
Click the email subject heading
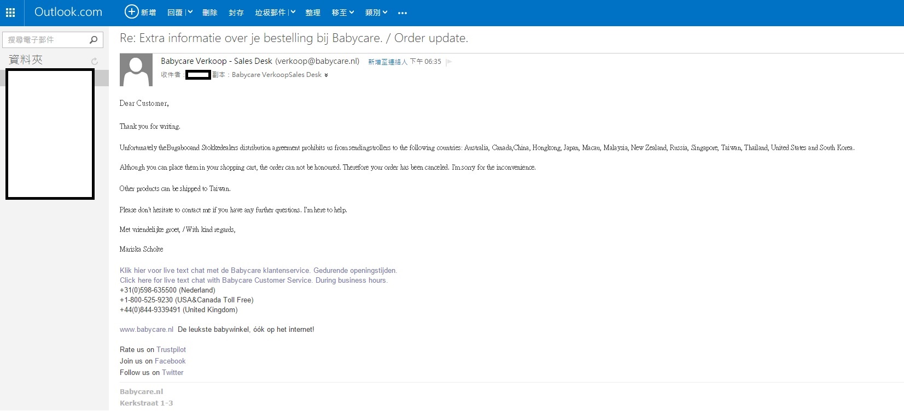(294, 38)
